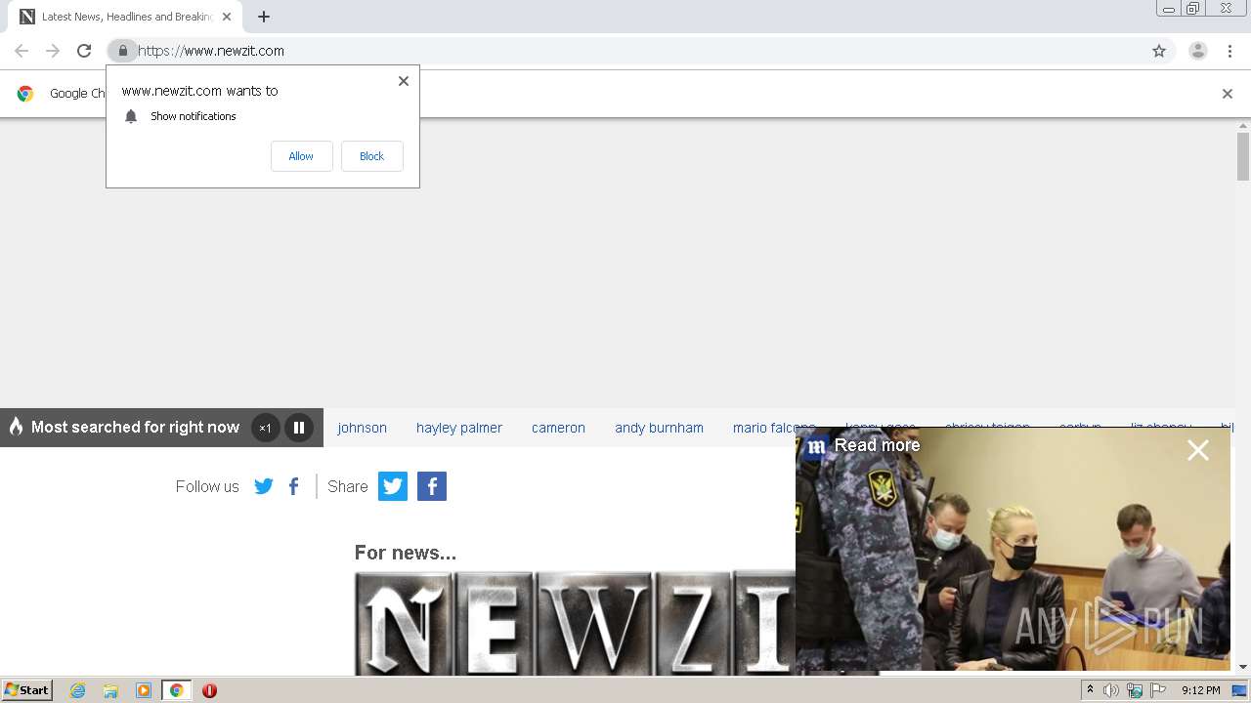Close the Latest News browser tab
Screen dimensions: 1251x703
tap(227, 17)
